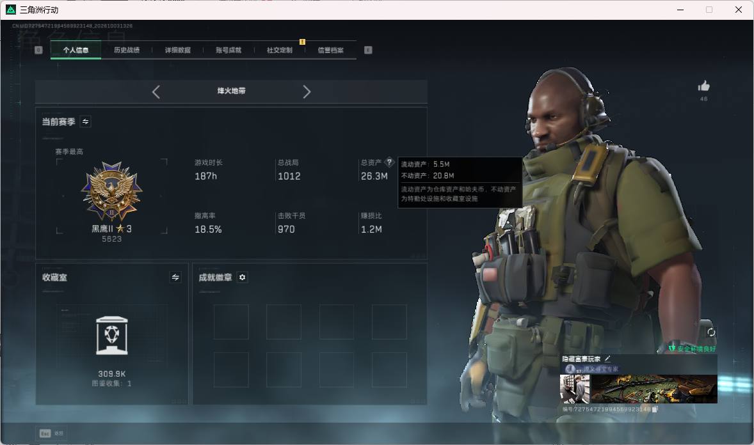
Task: Click the title badge under 隐藏富豪玩家
Action: point(592,369)
